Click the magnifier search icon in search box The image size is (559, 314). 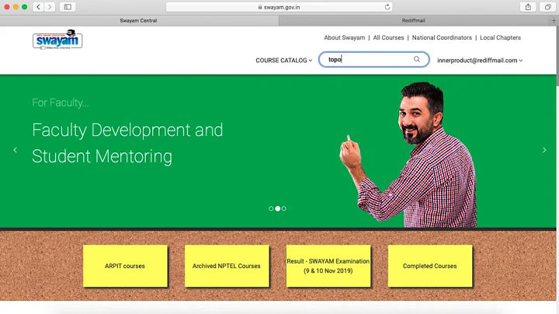[x=417, y=59]
